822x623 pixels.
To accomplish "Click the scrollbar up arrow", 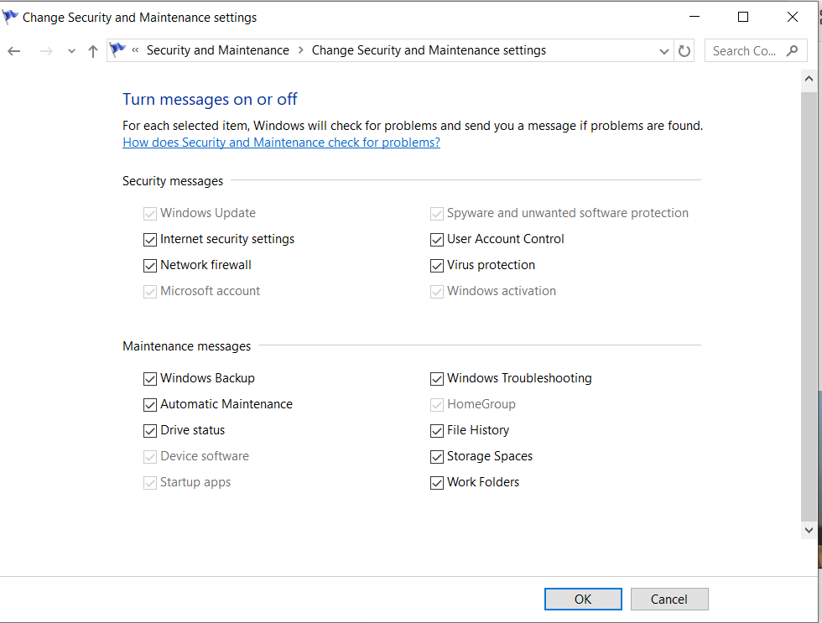I will 809,79.
